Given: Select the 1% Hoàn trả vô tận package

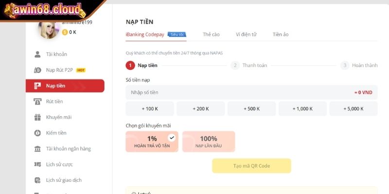Looking at the screenshot, I should pos(152,141).
